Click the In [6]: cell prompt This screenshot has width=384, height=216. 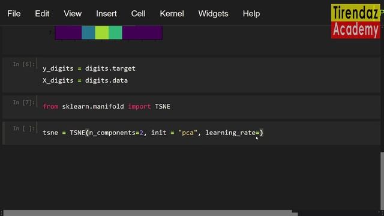click(x=23, y=64)
